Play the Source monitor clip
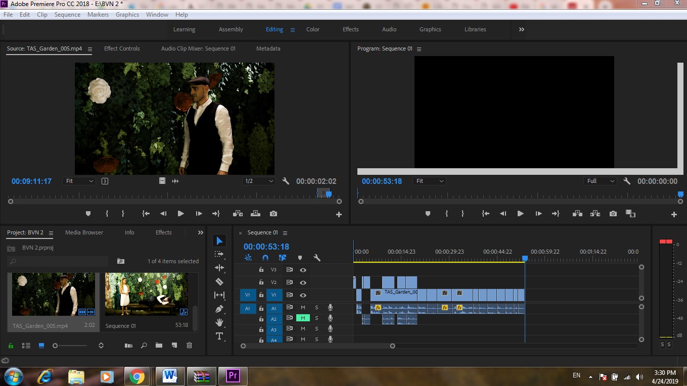Screen dimensions: 687x386 (x=180, y=214)
